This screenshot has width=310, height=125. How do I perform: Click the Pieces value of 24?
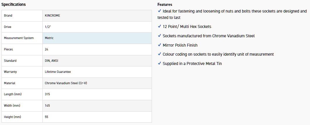(x=47, y=49)
